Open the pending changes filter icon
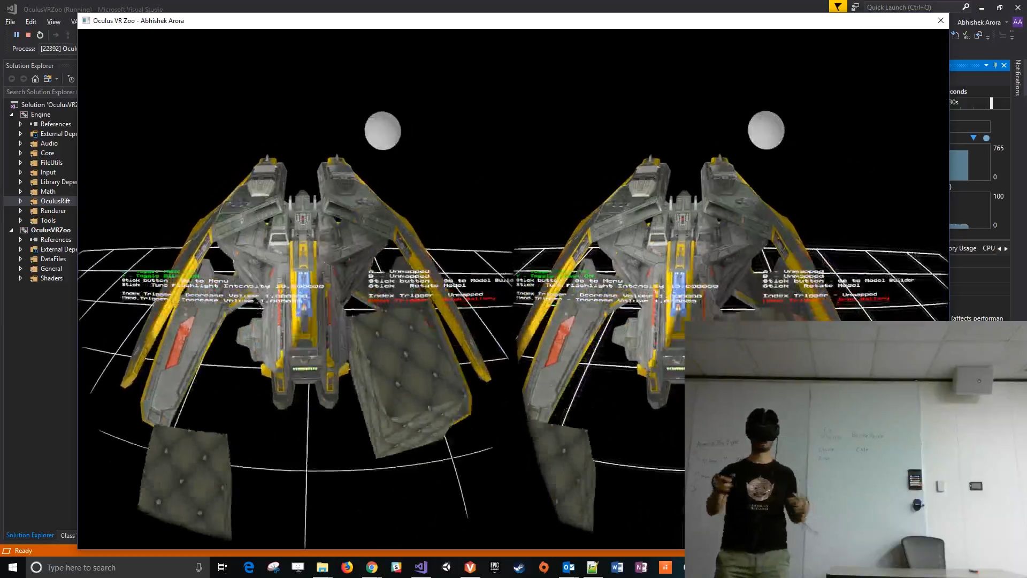The height and width of the screenshot is (578, 1027). tap(71, 79)
